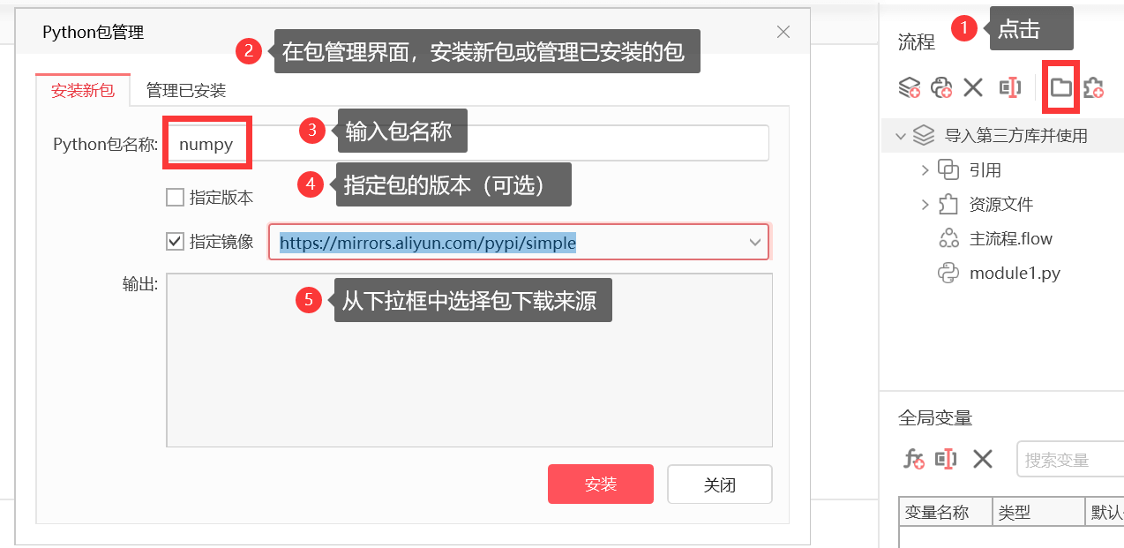Click the 关闭 button
This screenshot has width=1124, height=548.
click(x=720, y=484)
